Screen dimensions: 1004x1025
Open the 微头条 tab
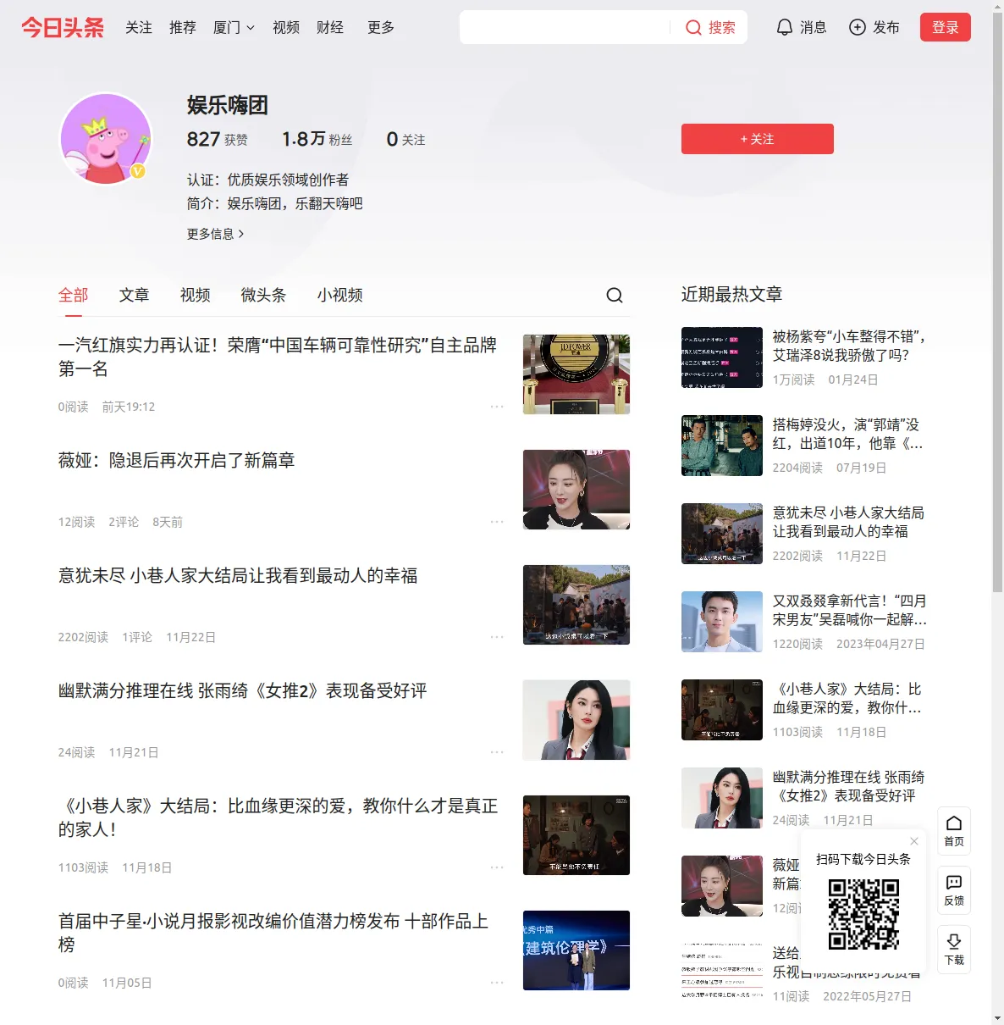pyautogui.click(x=264, y=295)
